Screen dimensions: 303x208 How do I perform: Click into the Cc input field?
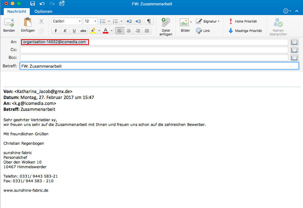154,50
